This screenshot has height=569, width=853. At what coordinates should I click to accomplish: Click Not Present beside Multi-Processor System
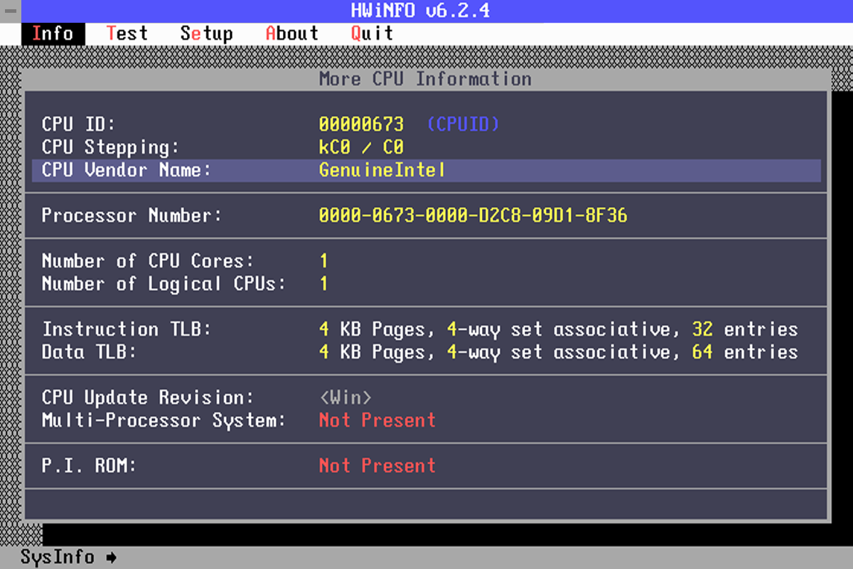tap(377, 420)
